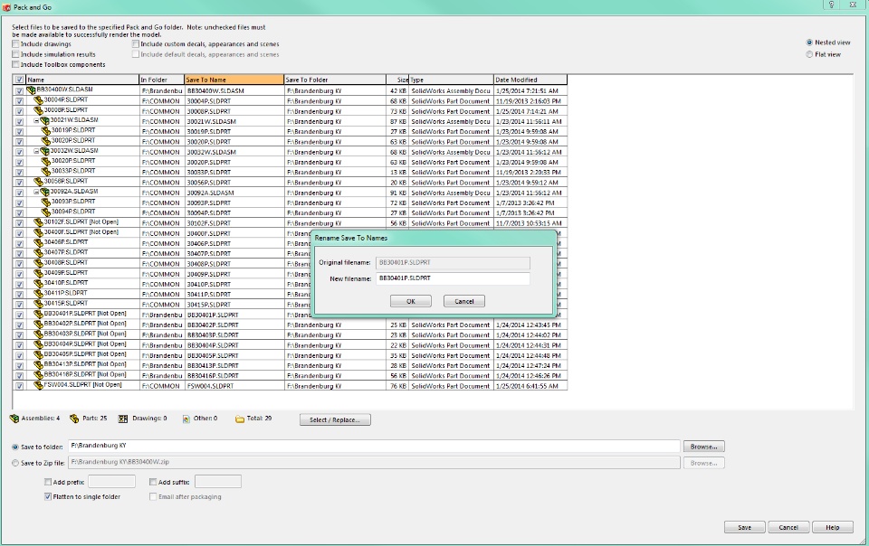Select the part icon next to 30008P.SLDPRT
This screenshot has height=546, width=869.
pos(38,110)
